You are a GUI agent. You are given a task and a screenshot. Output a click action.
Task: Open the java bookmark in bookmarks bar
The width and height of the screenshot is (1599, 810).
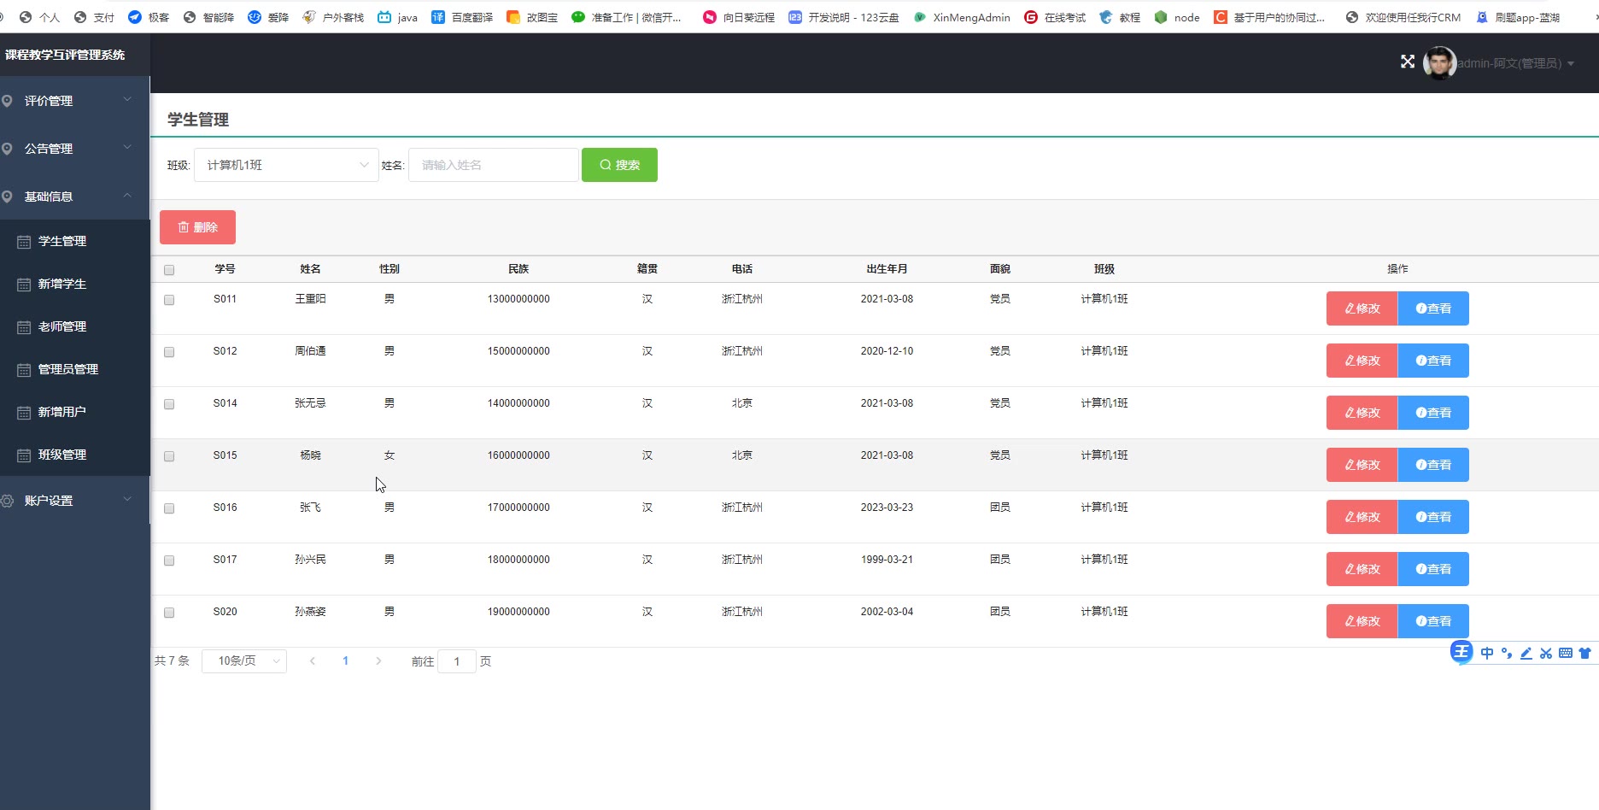(398, 17)
